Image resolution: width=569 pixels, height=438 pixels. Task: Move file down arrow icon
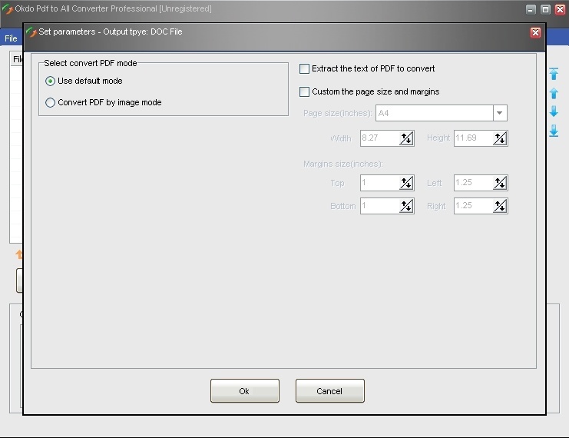pyautogui.click(x=554, y=111)
